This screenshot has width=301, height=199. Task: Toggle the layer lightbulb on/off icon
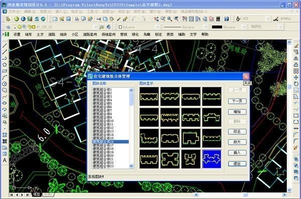15,27
